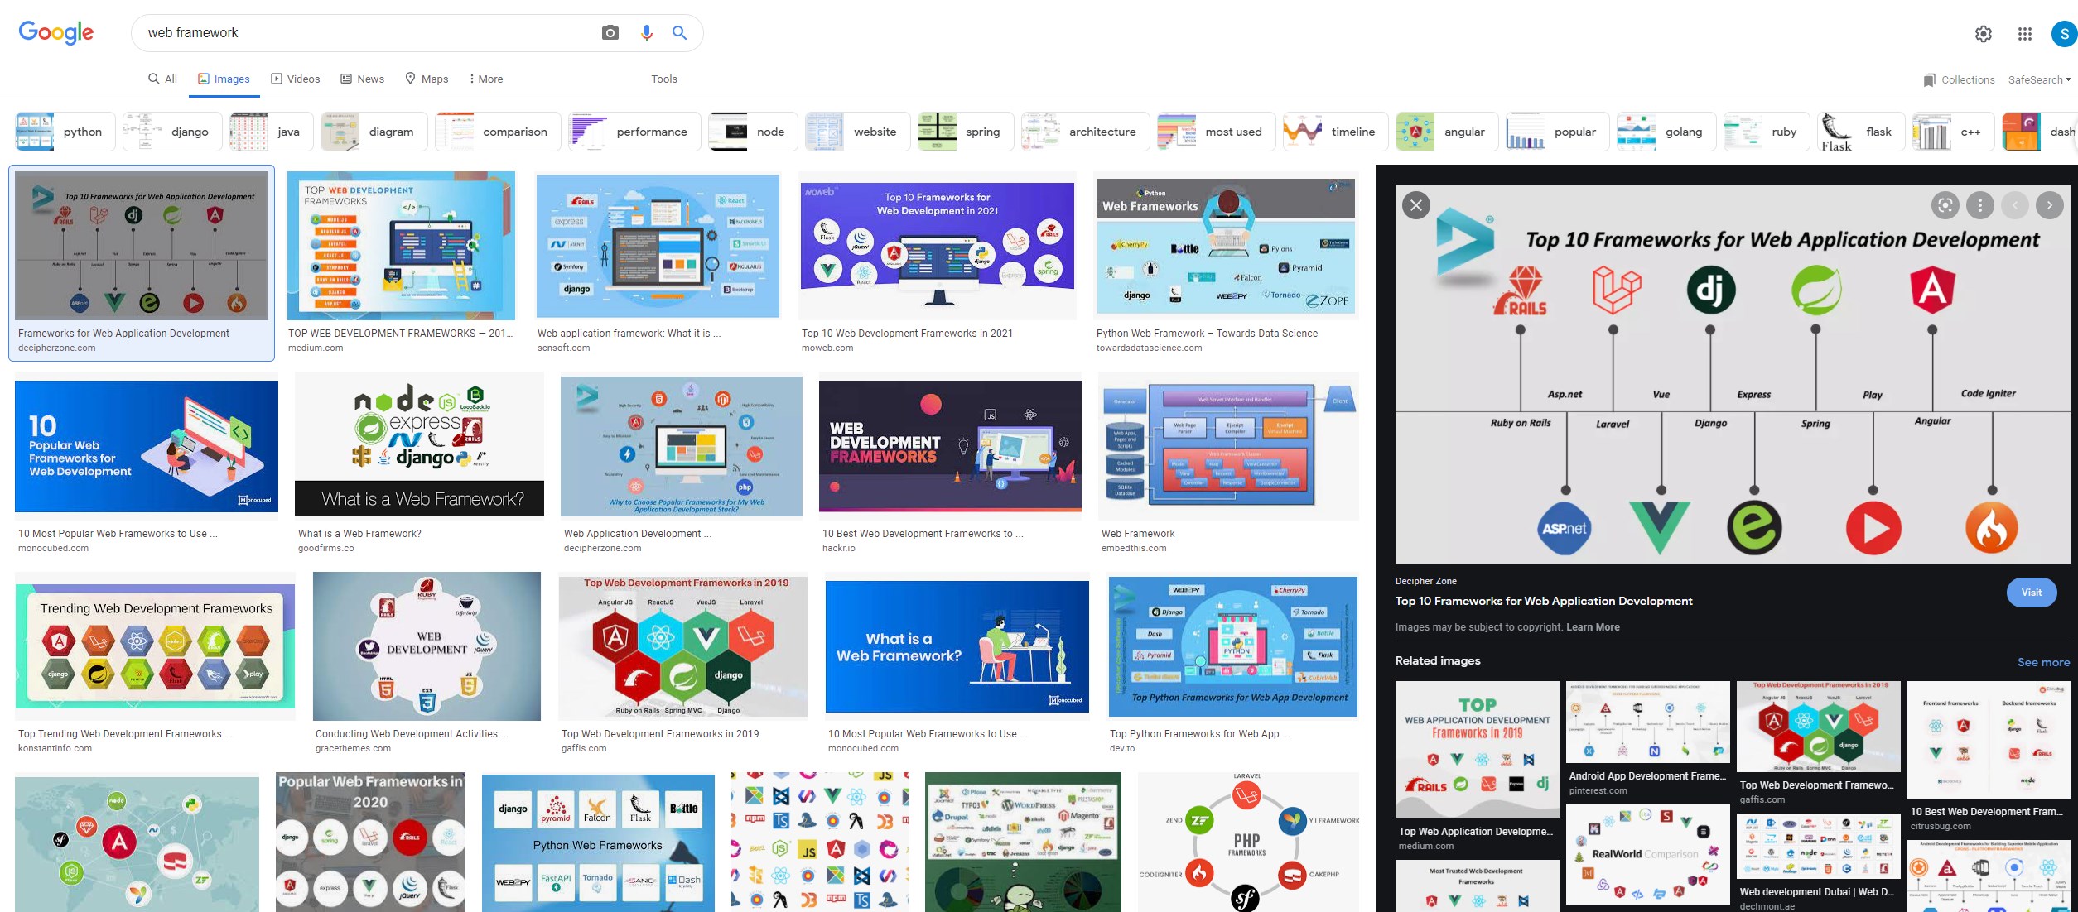Select the django filter chip
This screenshot has height=912, width=2078.
[x=172, y=132]
